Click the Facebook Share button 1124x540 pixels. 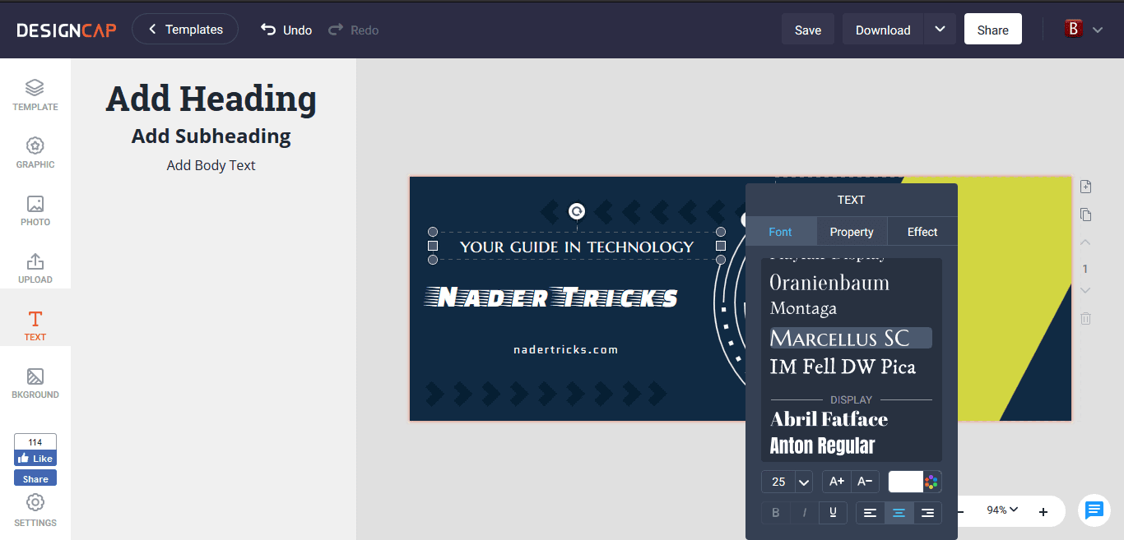[35, 478]
